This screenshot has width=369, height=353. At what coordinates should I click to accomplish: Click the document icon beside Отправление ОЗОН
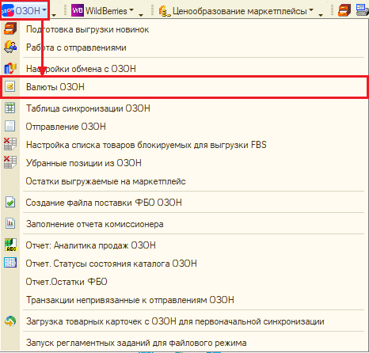click(x=10, y=126)
